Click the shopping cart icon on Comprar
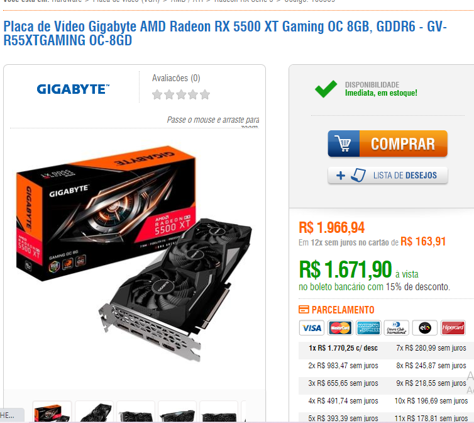Screen dimensions: 474x423 tap(344, 144)
